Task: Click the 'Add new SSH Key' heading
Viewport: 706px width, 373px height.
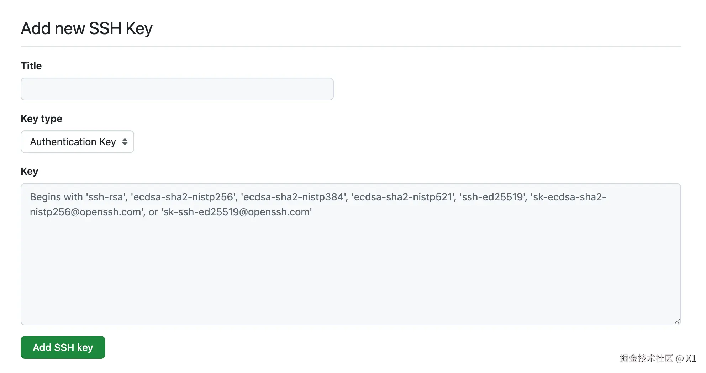Action: (86, 28)
